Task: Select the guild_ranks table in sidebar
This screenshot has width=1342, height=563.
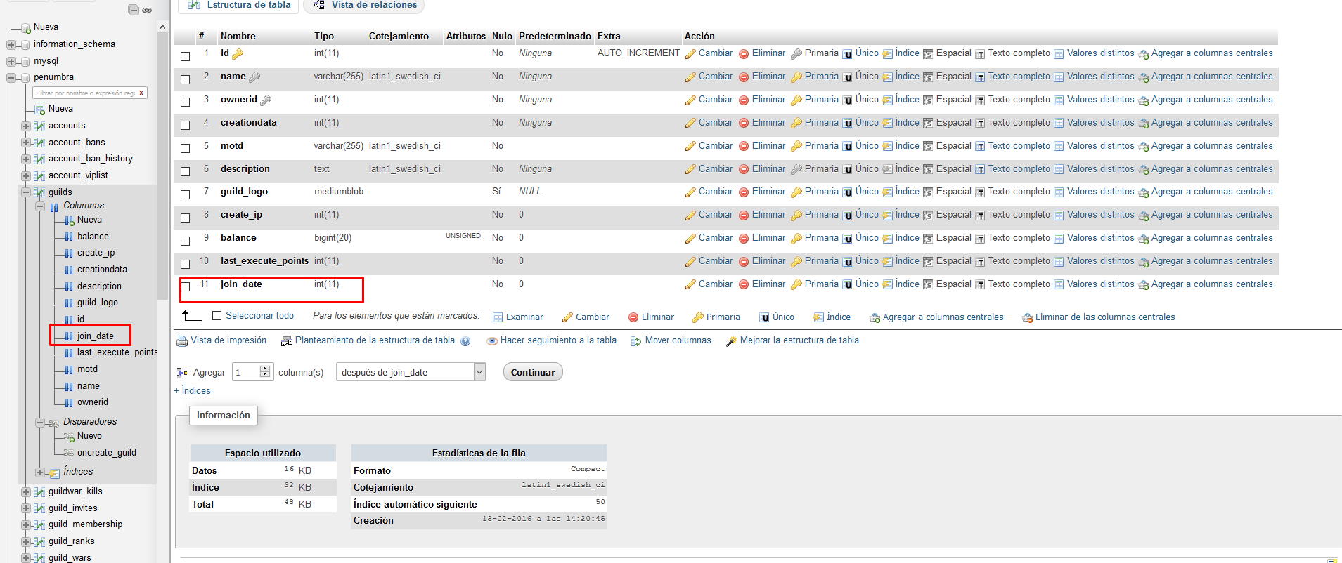Action: coord(72,541)
